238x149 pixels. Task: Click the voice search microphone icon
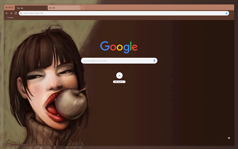point(154,61)
